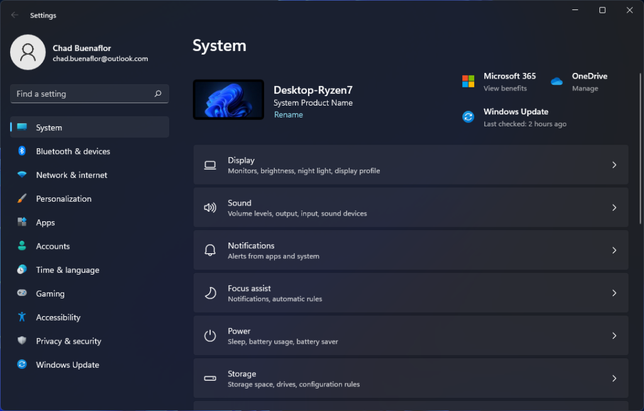Open the Accounts section
The image size is (644, 411).
(x=89, y=246)
